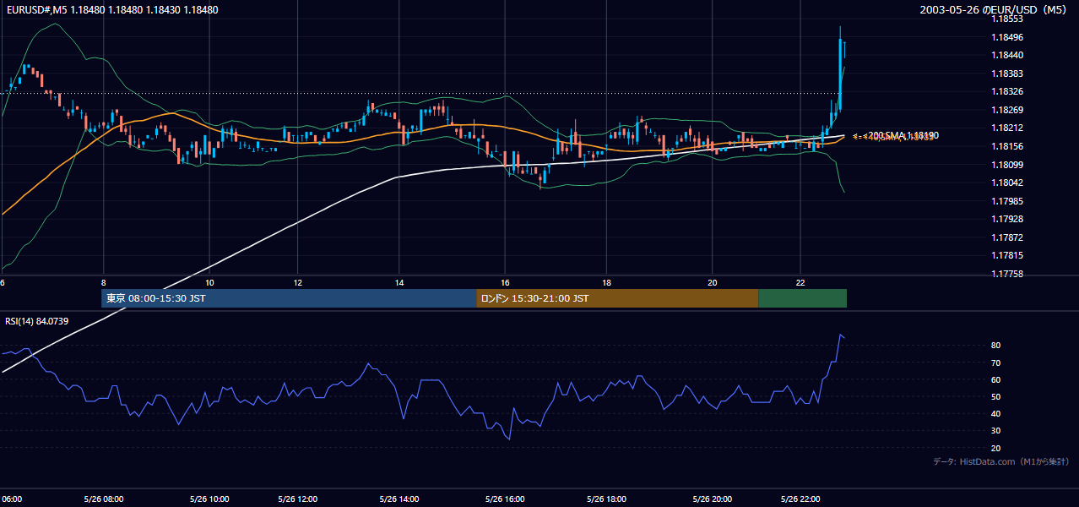1079x507 pixels.
Task: Click the 5/26 14:00 time label
Action: (x=399, y=499)
